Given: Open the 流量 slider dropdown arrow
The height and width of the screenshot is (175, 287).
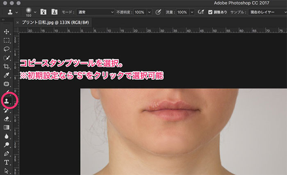Looking at the screenshot, I should click(x=192, y=12).
